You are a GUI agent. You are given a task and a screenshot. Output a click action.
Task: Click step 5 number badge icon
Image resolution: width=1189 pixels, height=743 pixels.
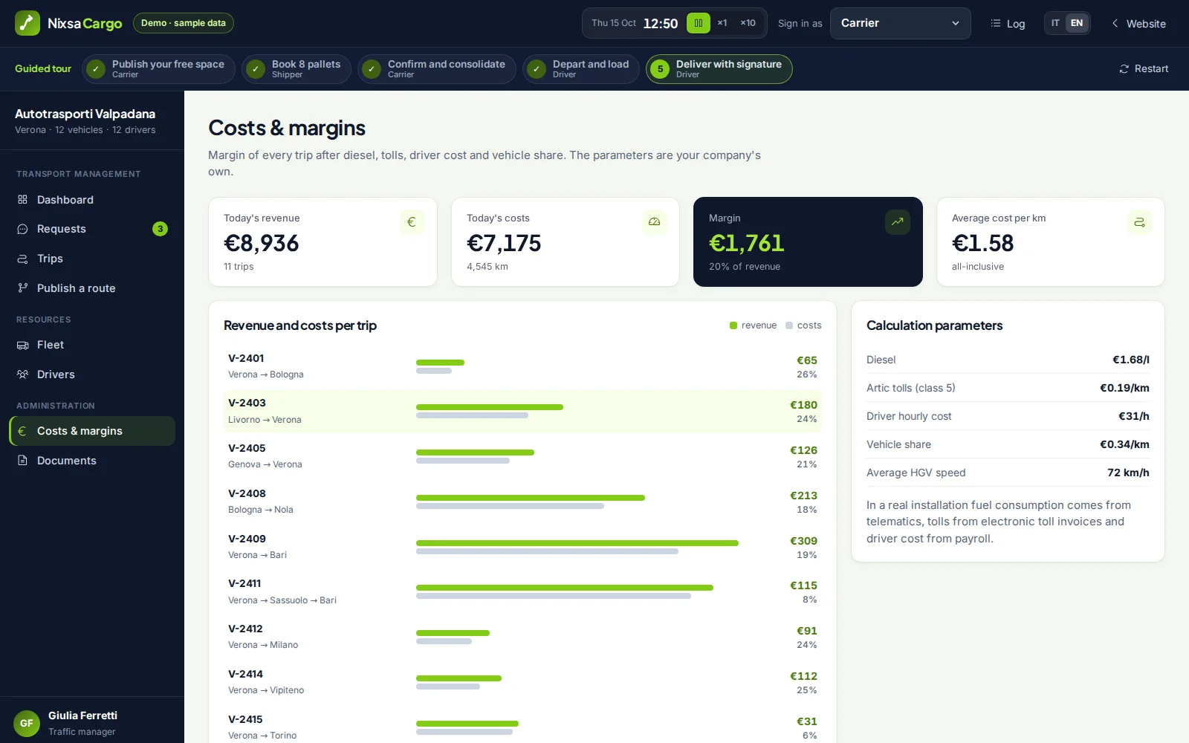(660, 69)
